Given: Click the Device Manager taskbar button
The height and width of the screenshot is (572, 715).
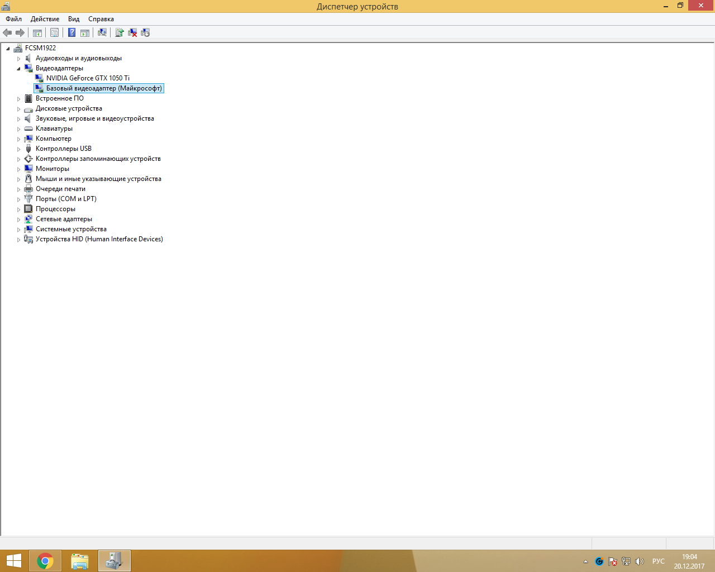Looking at the screenshot, I should click(115, 561).
